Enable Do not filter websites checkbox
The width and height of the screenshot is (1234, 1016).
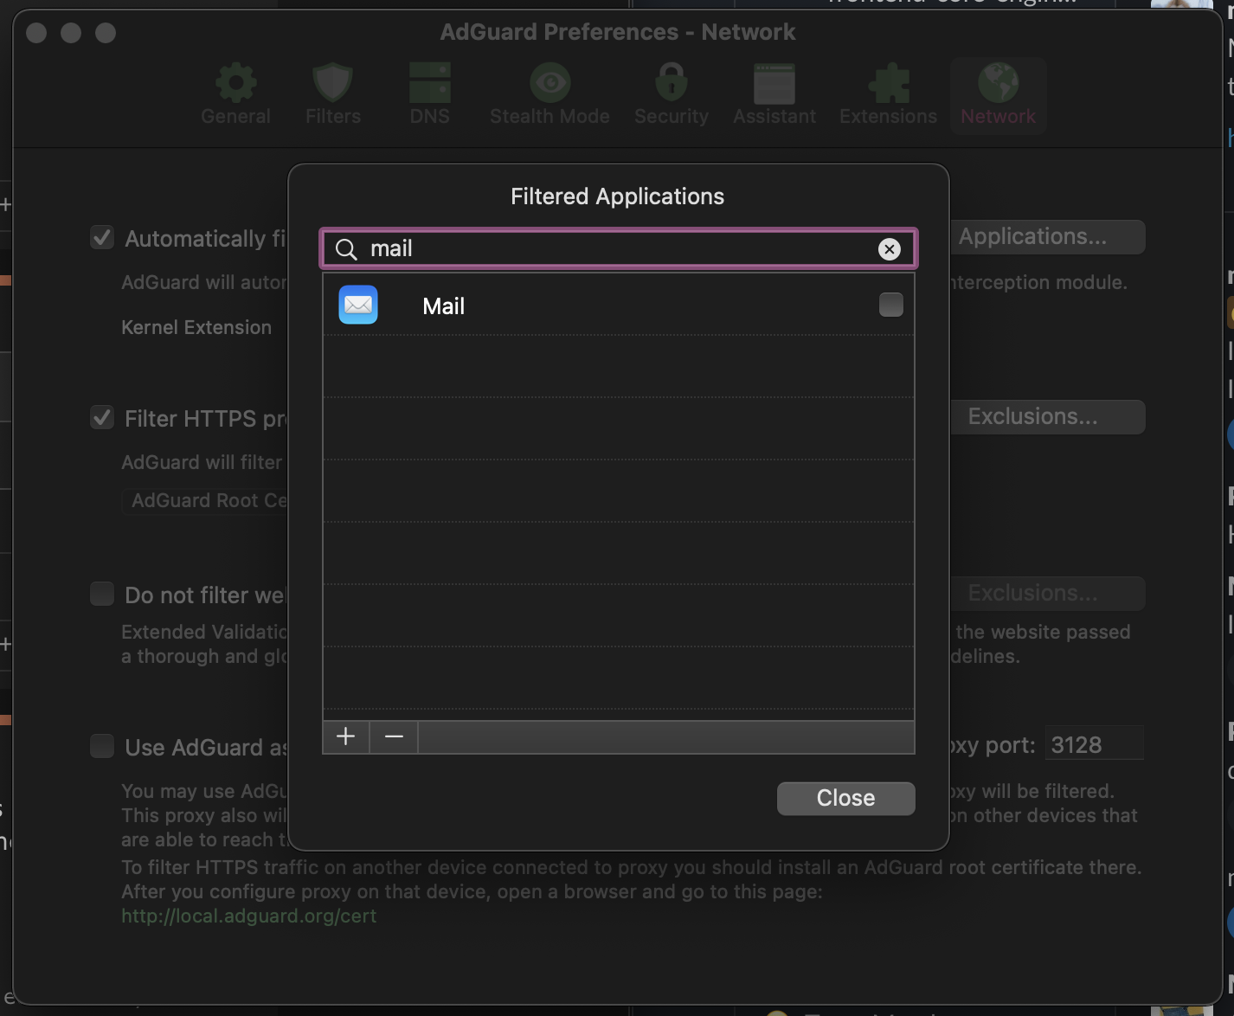pos(102,594)
